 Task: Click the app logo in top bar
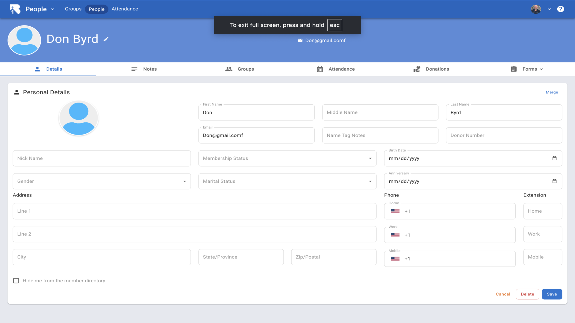tap(15, 9)
